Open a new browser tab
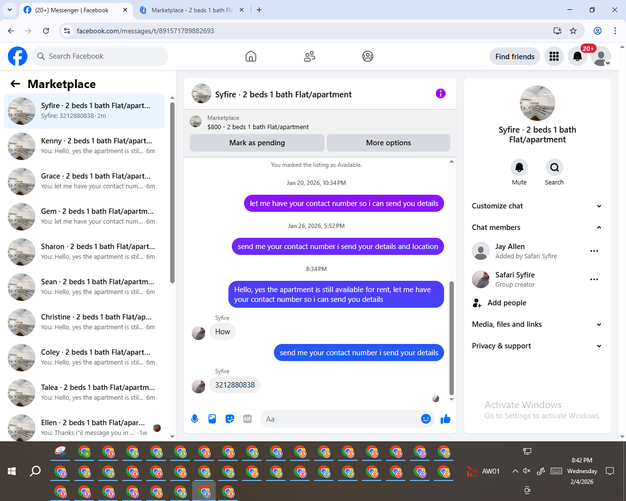 tap(259, 10)
